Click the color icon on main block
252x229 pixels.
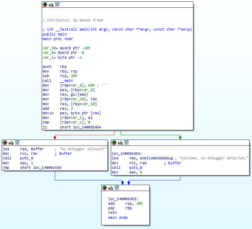tap(45, 5)
